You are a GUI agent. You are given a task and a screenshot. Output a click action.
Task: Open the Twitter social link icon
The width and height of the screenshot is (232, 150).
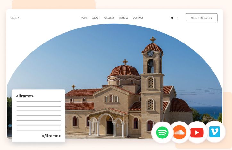[172, 18]
